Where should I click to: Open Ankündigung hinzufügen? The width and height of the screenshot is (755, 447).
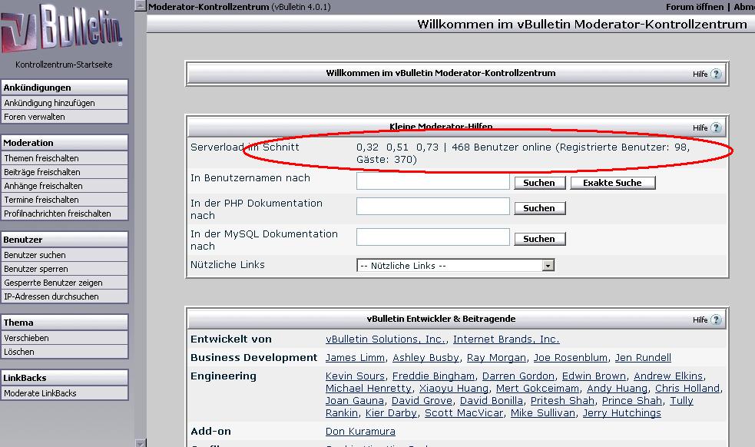click(65, 103)
